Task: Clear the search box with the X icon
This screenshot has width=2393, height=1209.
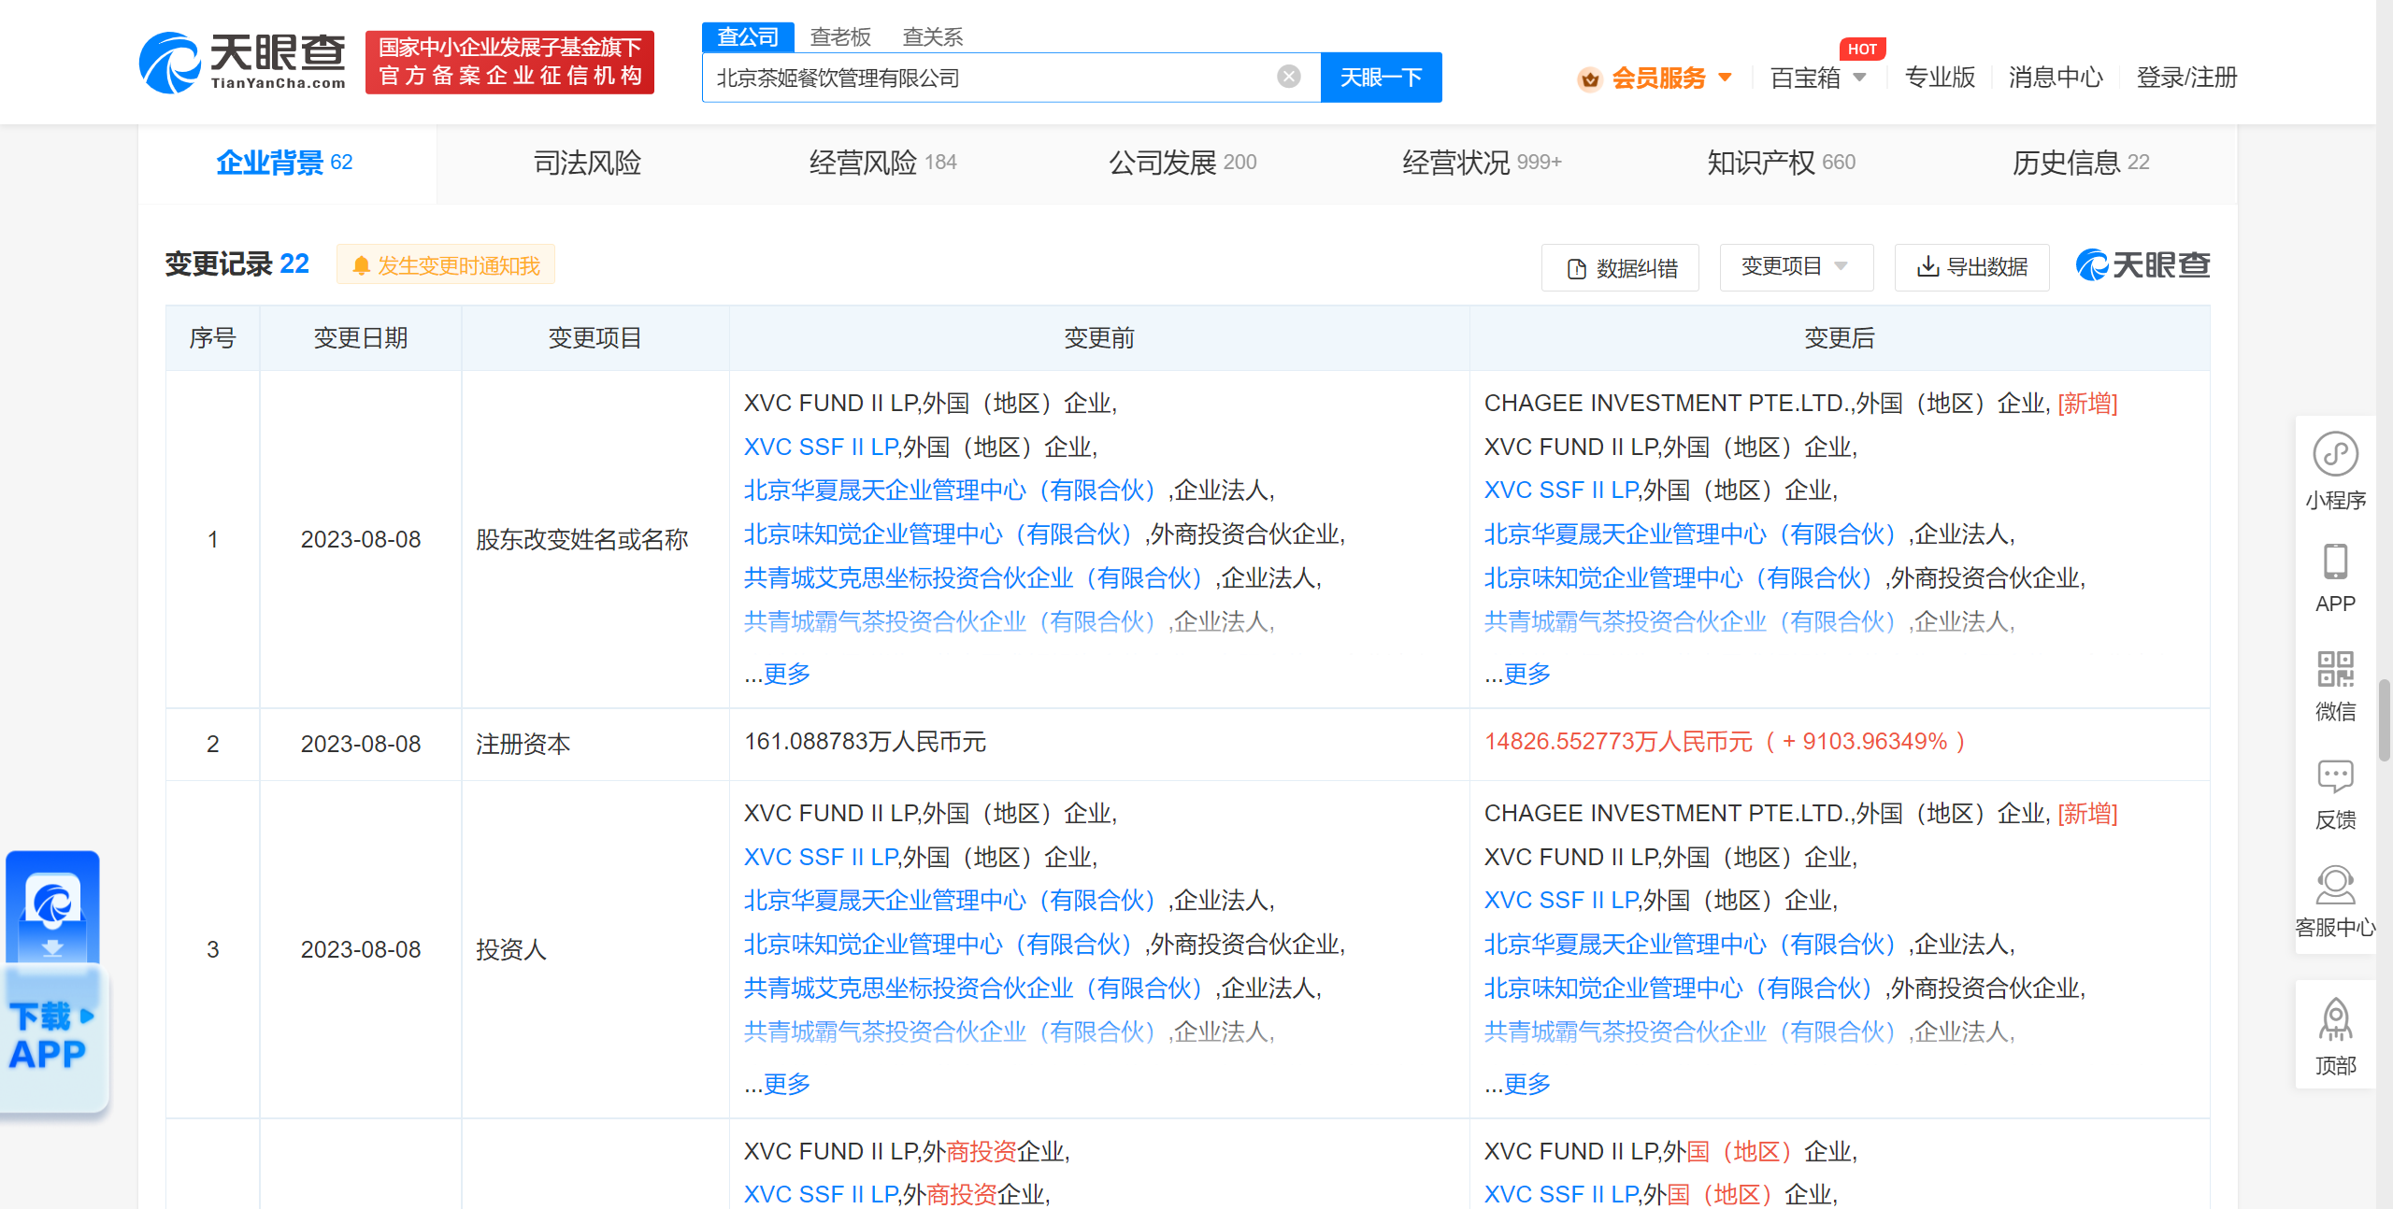Action: (1289, 77)
